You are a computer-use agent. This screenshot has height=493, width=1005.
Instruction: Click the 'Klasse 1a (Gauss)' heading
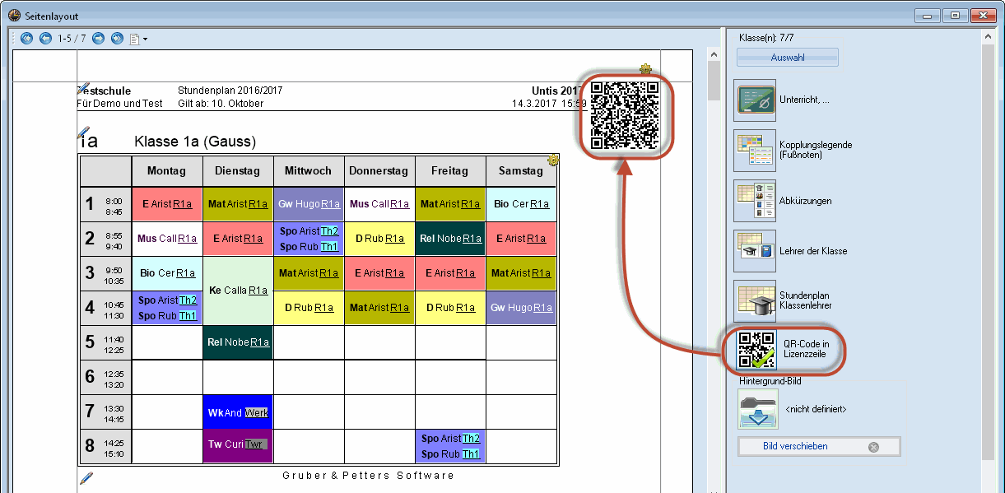point(195,142)
